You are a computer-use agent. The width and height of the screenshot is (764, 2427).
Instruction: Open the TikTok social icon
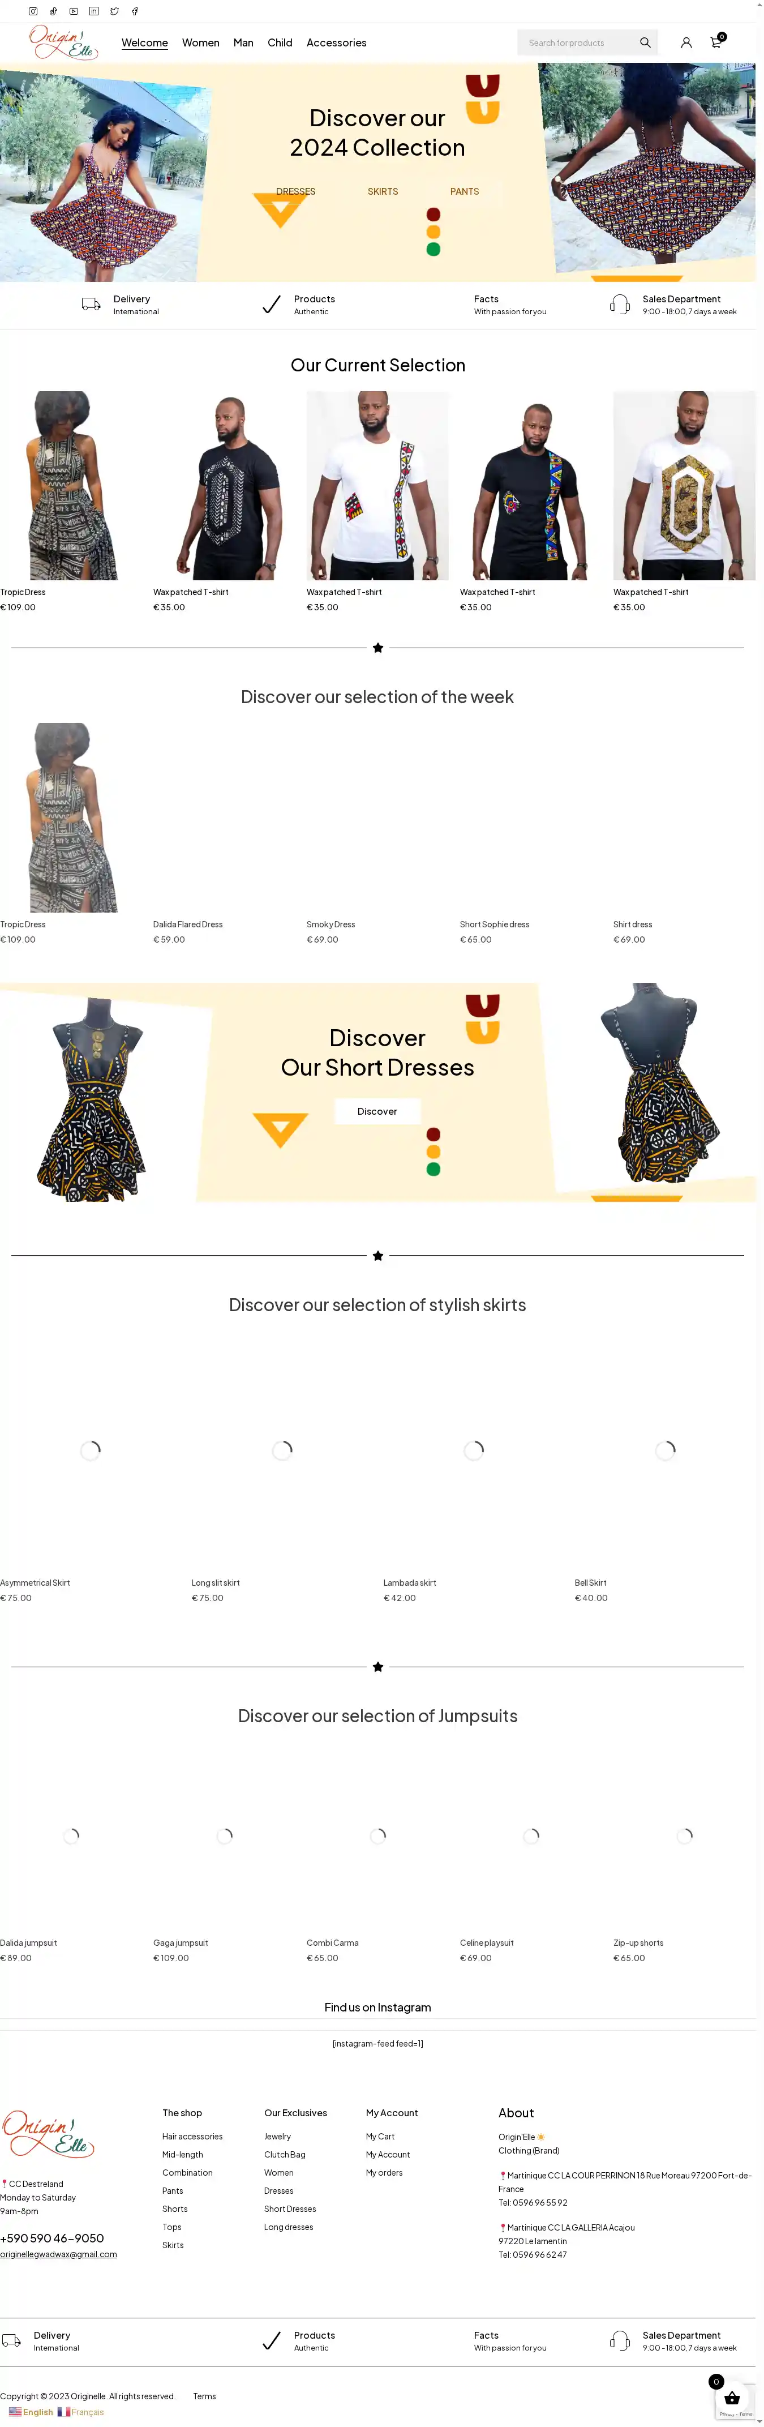pos(53,11)
